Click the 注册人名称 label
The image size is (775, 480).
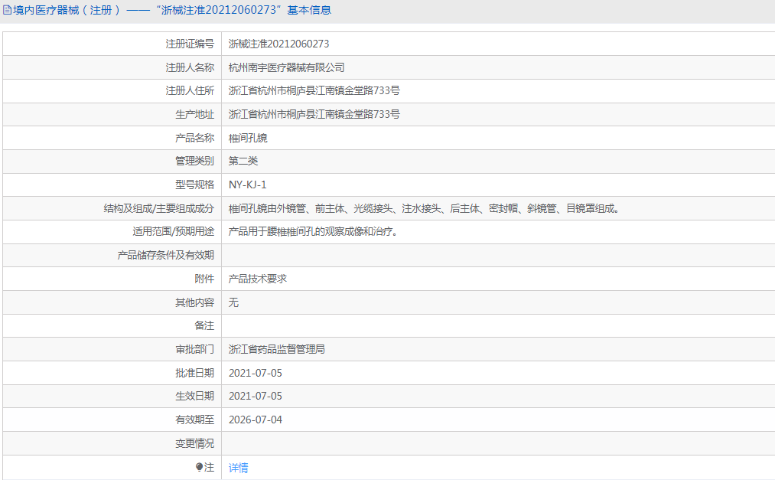pyautogui.click(x=190, y=67)
